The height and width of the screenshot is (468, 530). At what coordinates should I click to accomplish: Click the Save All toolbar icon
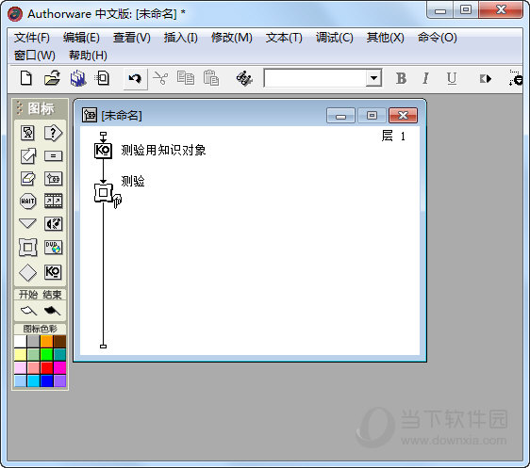tap(78, 78)
